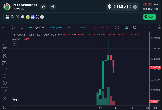This screenshot has height=110, width=162.
Task: Open the X (Twitter) social link
Action: pyautogui.click(x=18, y=17)
